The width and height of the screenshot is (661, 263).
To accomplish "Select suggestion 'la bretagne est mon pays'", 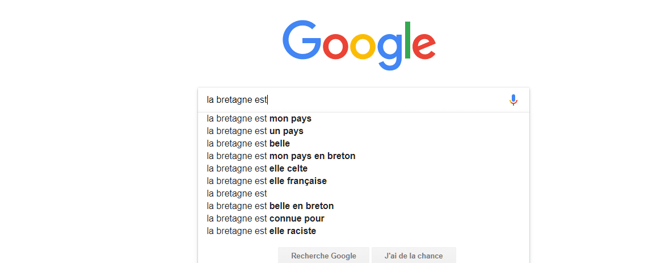I will [x=363, y=119].
